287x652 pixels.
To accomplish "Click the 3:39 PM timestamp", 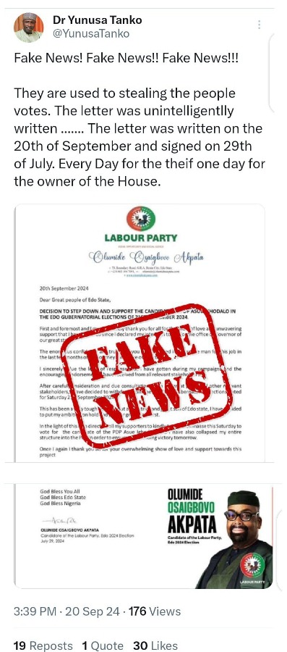I will tap(35, 611).
